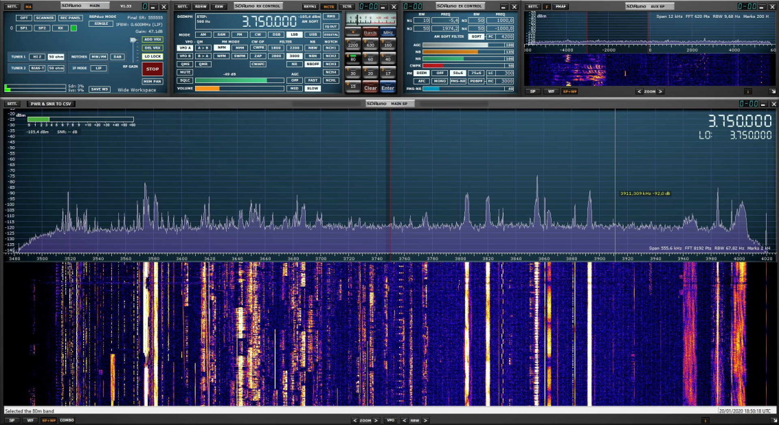This screenshot has width=779, height=425.
Task: Click the info icon in Main SP bottom bar
Action: coord(706,420)
